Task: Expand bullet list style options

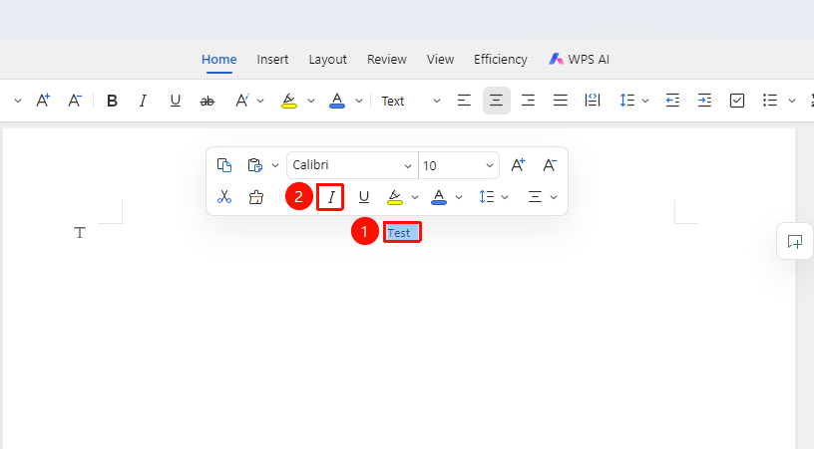Action: 792,101
